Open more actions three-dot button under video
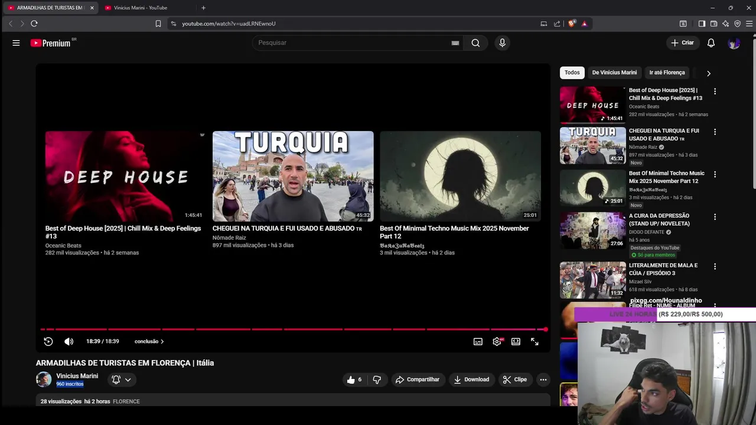The image size is (756, 425). point(543,380)
